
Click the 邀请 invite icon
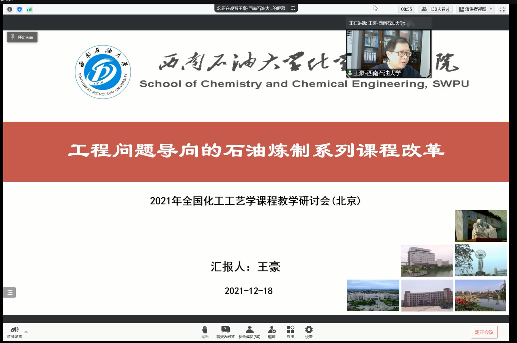[272, 332]
